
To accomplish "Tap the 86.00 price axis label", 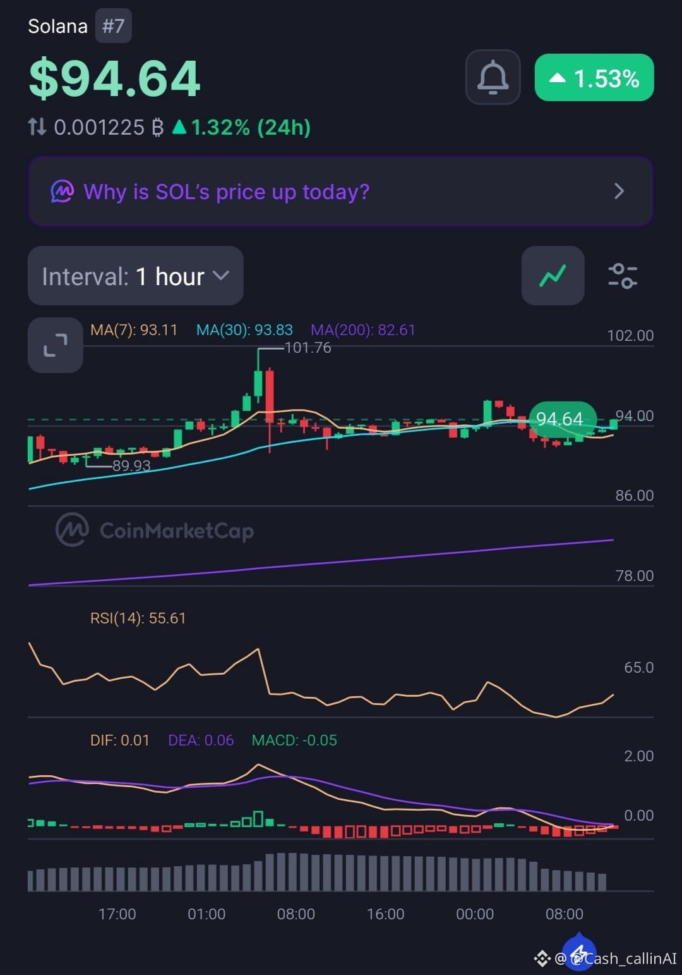I will pos(635,496).
